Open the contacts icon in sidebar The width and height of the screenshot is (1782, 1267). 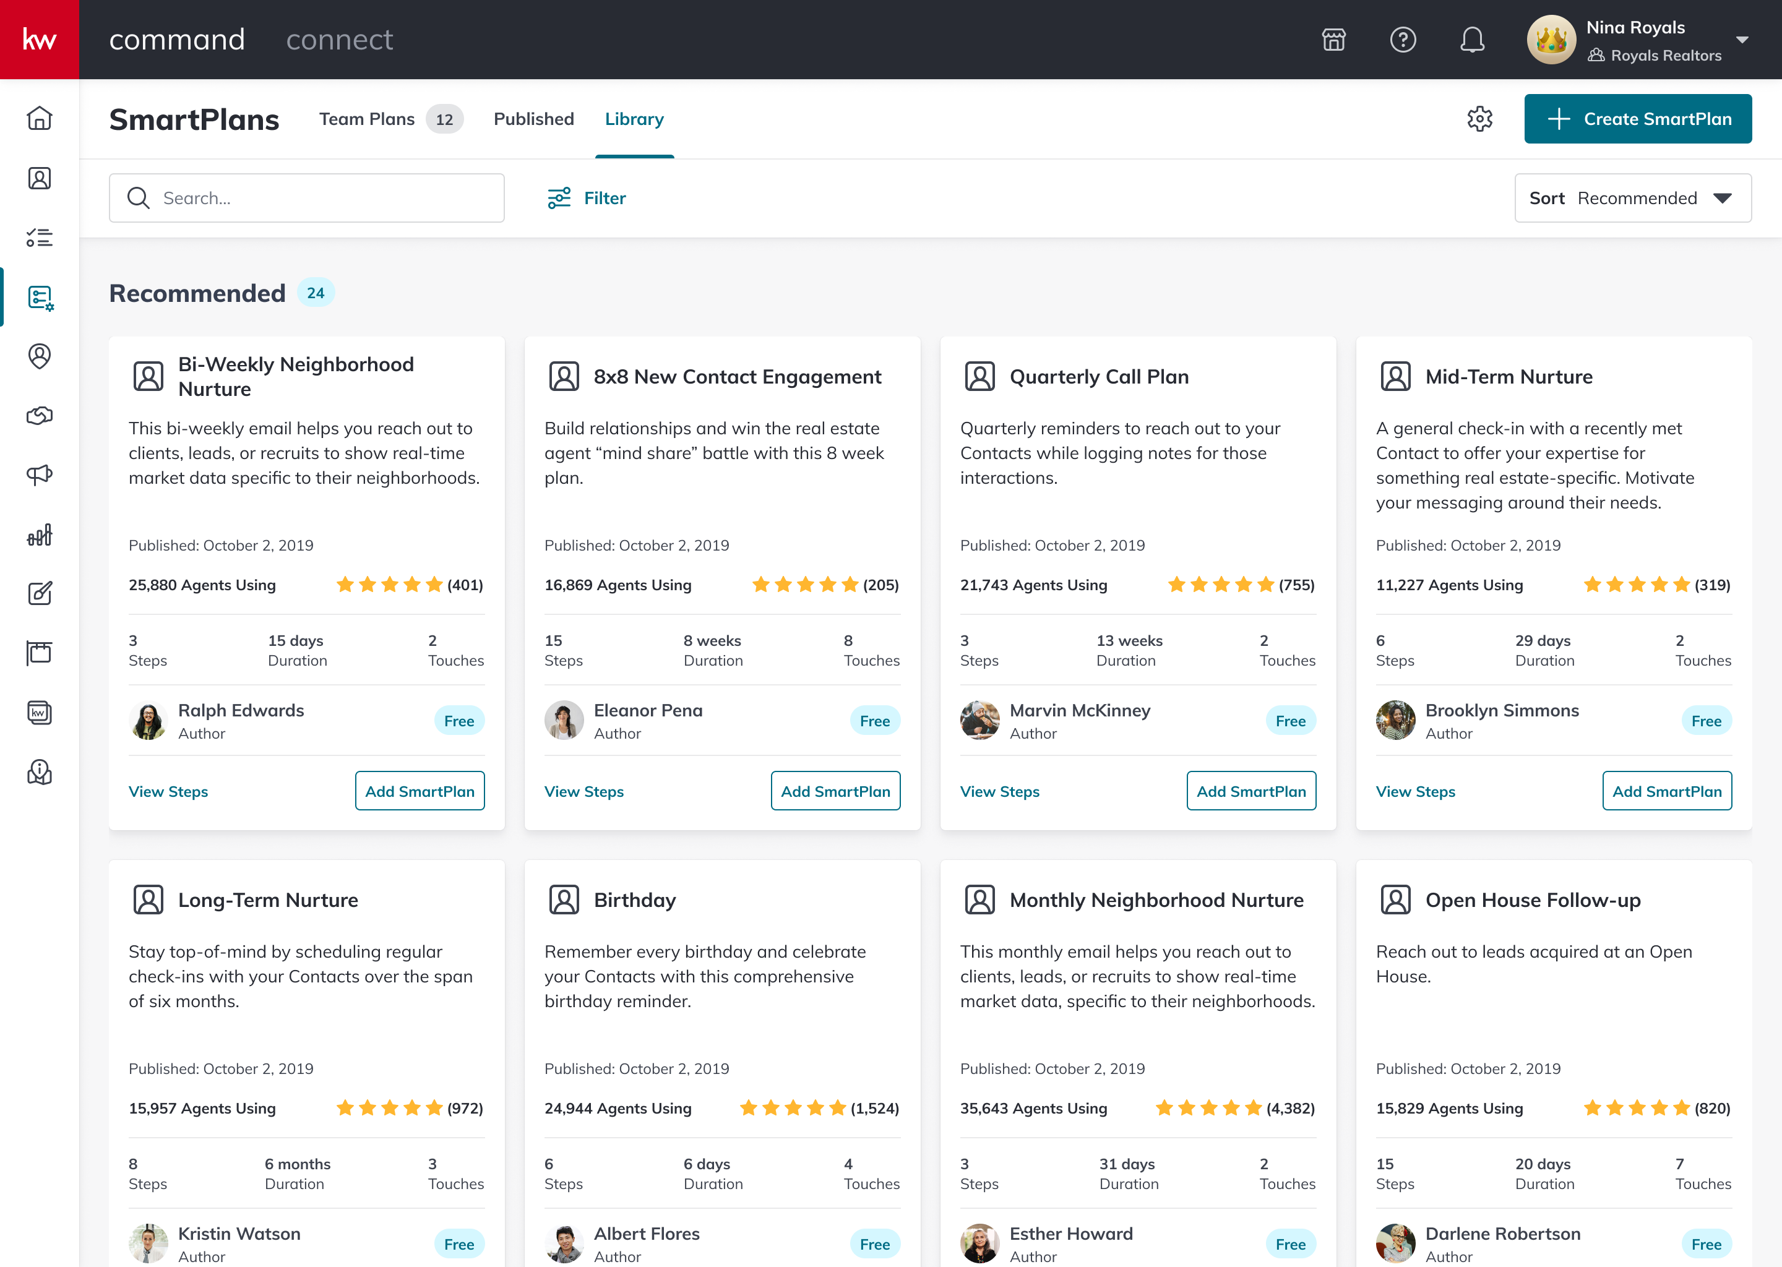click(x=39, y=179)
